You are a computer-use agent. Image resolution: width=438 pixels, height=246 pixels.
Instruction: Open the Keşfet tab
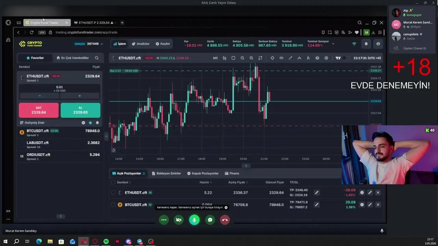163,44
